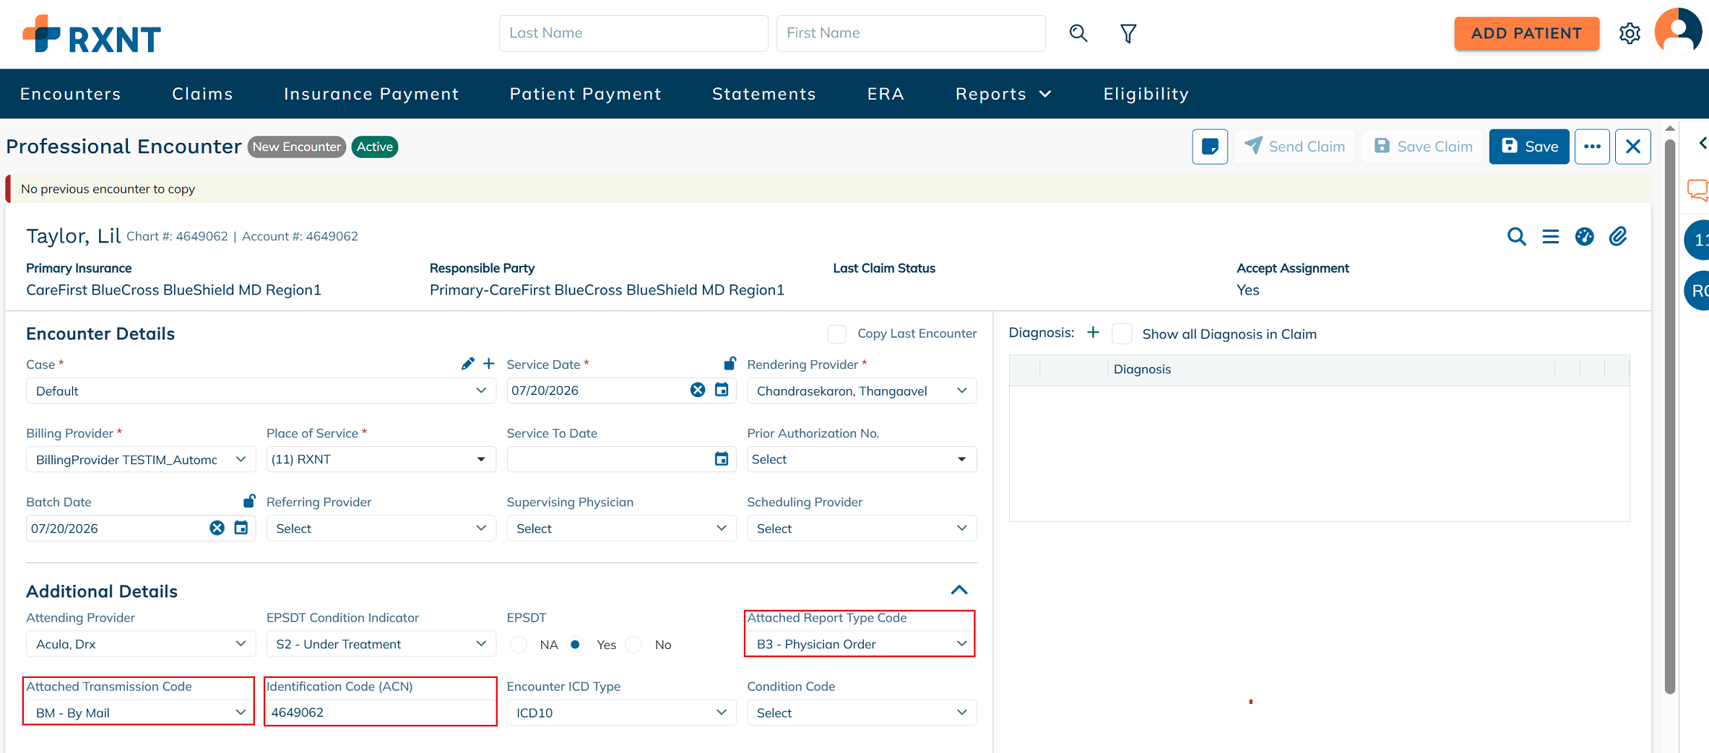Viewport: 1709px width, 753px height.
Task: Open the patient filter funnel icon
Action: [x=1128, y=33]
